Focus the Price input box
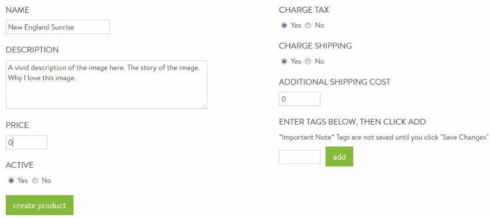Screen dimensions: 490x218 [27, 142]
